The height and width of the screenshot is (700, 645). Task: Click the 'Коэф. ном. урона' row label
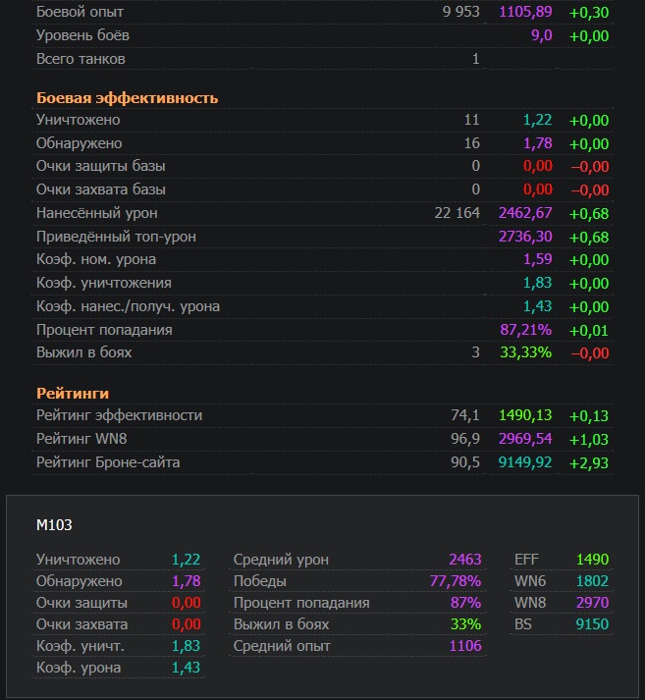[95, 260]
